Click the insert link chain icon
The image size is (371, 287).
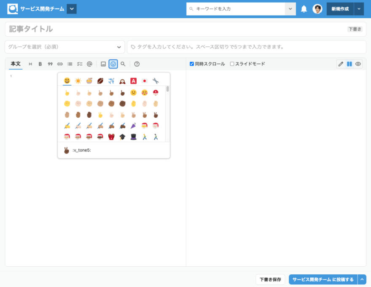pyautogui.click(x=60, y=64)
